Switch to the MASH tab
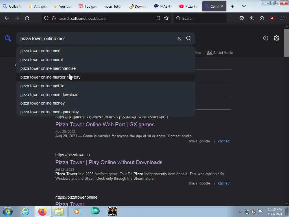289x217 pixels. click(x=163, y=6)
